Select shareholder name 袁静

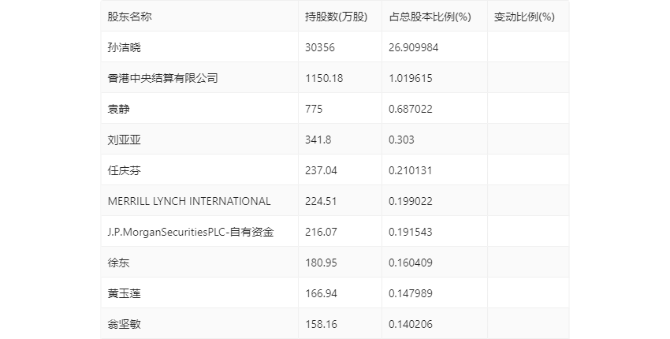click(x=118, y=109)
